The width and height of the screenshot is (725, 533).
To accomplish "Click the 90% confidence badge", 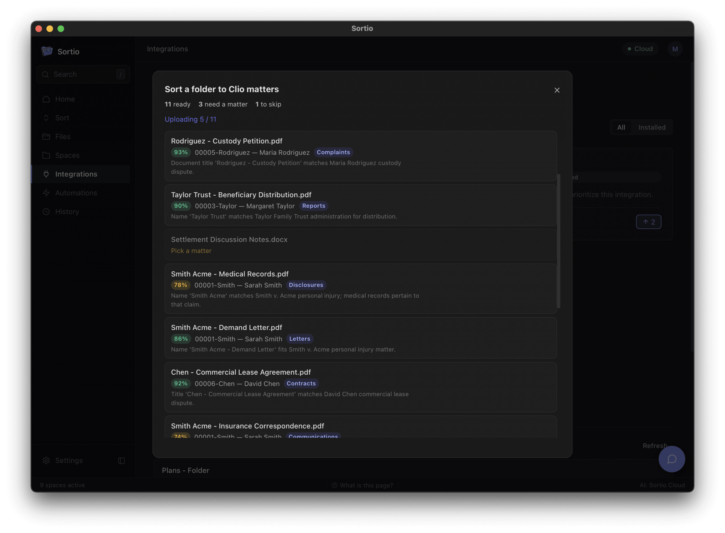I will [181, 206].
